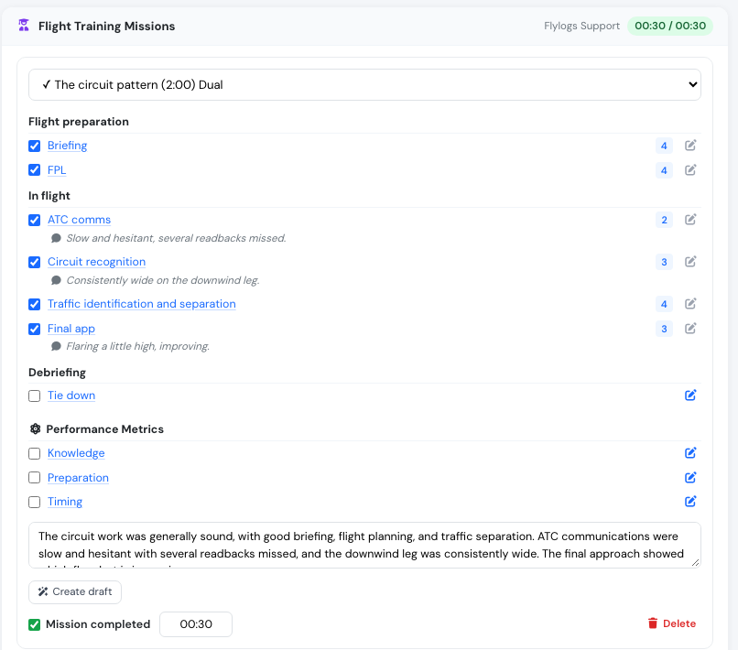Open the Knowledge link
738x650 pixels.
[x=76, y=453]
